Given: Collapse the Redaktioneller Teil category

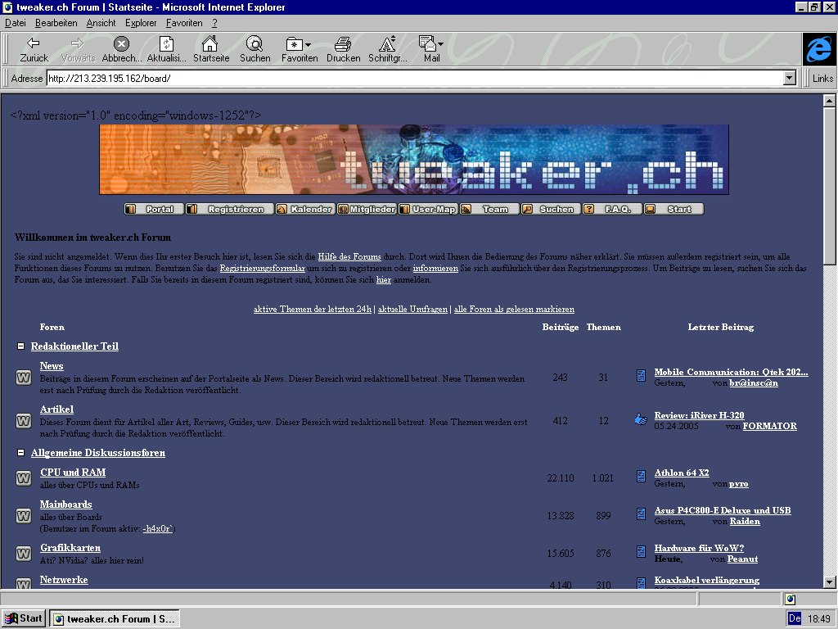Looking at the screenshot, I should pyautogui.click(x=21, y=346).
